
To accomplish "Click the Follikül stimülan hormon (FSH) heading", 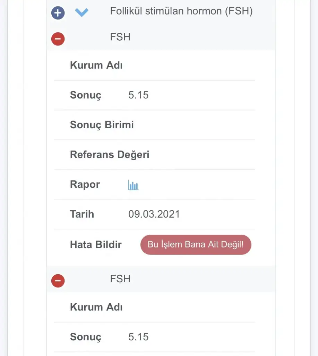I will [181, 11].
